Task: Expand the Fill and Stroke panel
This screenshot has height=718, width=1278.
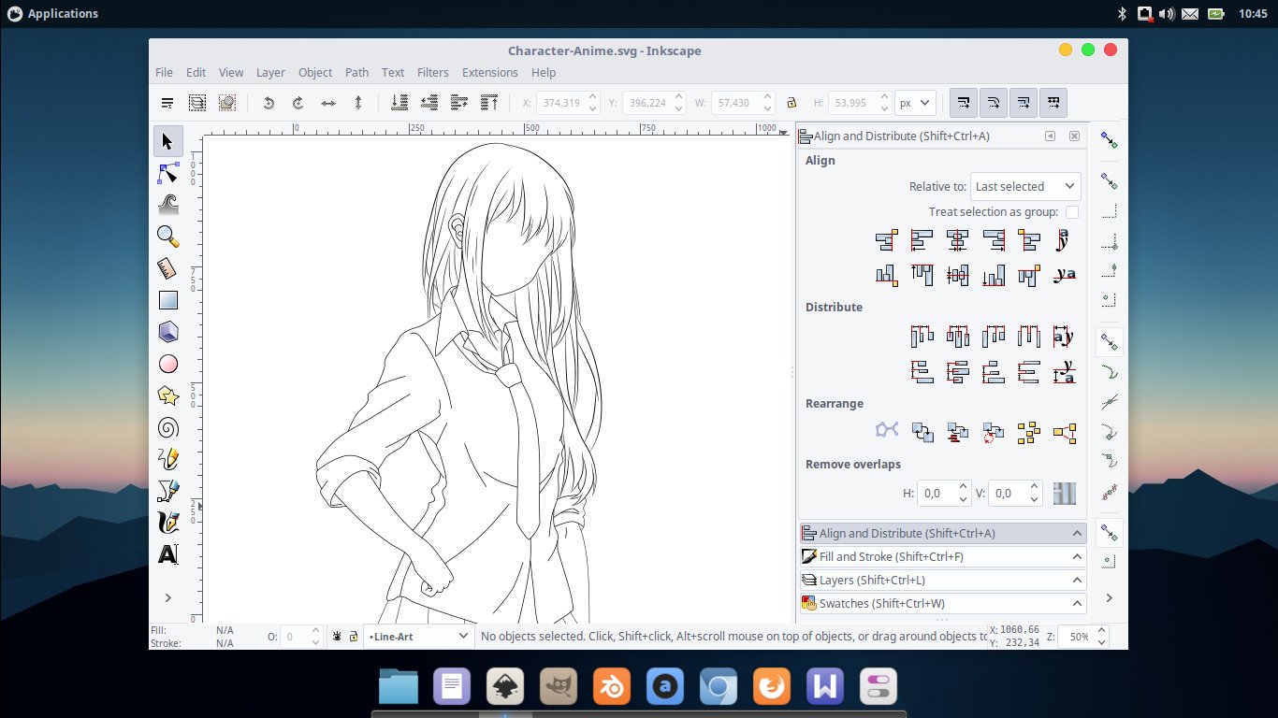Action: (x=940, y=556)
